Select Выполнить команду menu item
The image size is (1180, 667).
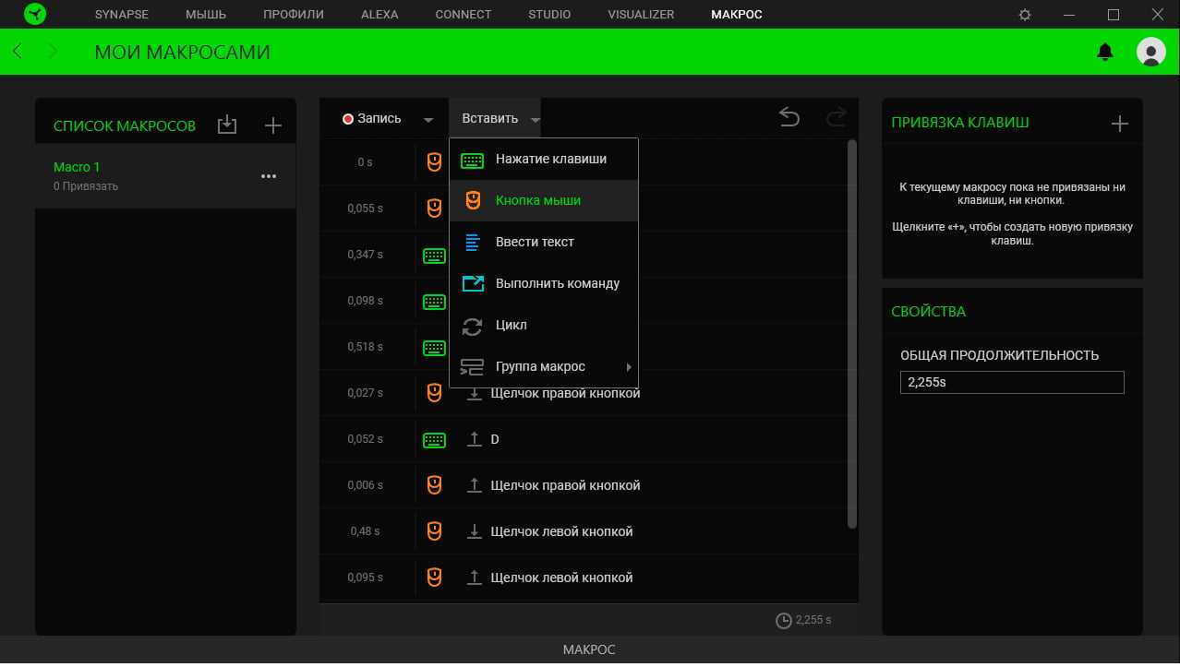(x=557, y=284)
